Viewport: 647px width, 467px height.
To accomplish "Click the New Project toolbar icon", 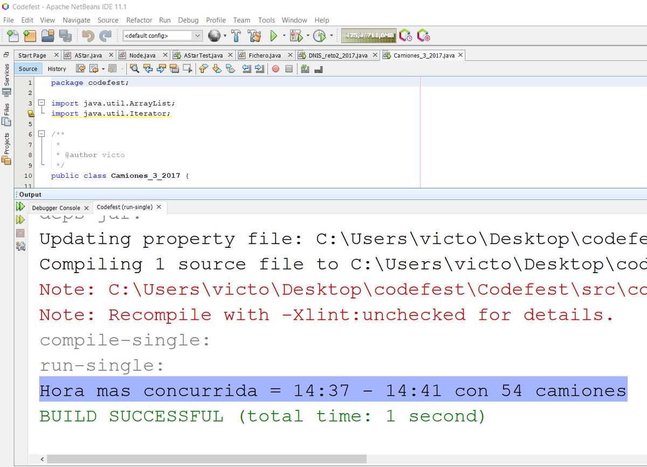I will (30, 36).
